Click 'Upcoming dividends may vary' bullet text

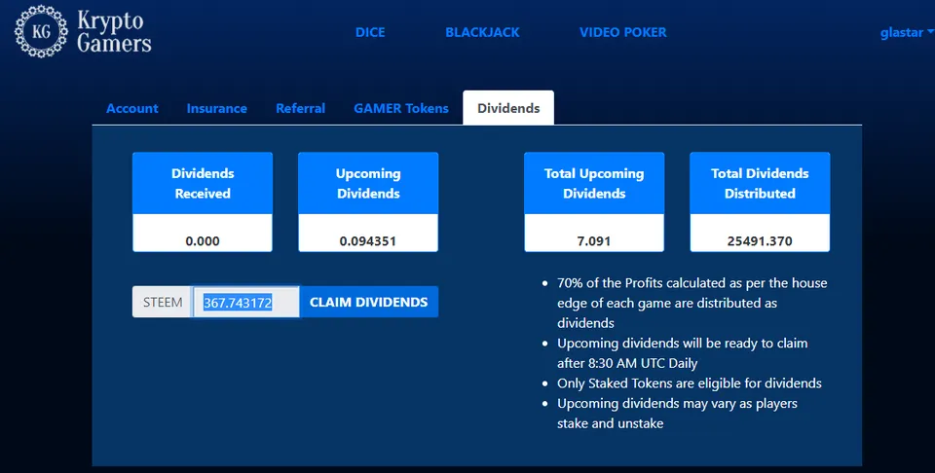[x=677, y=414]
